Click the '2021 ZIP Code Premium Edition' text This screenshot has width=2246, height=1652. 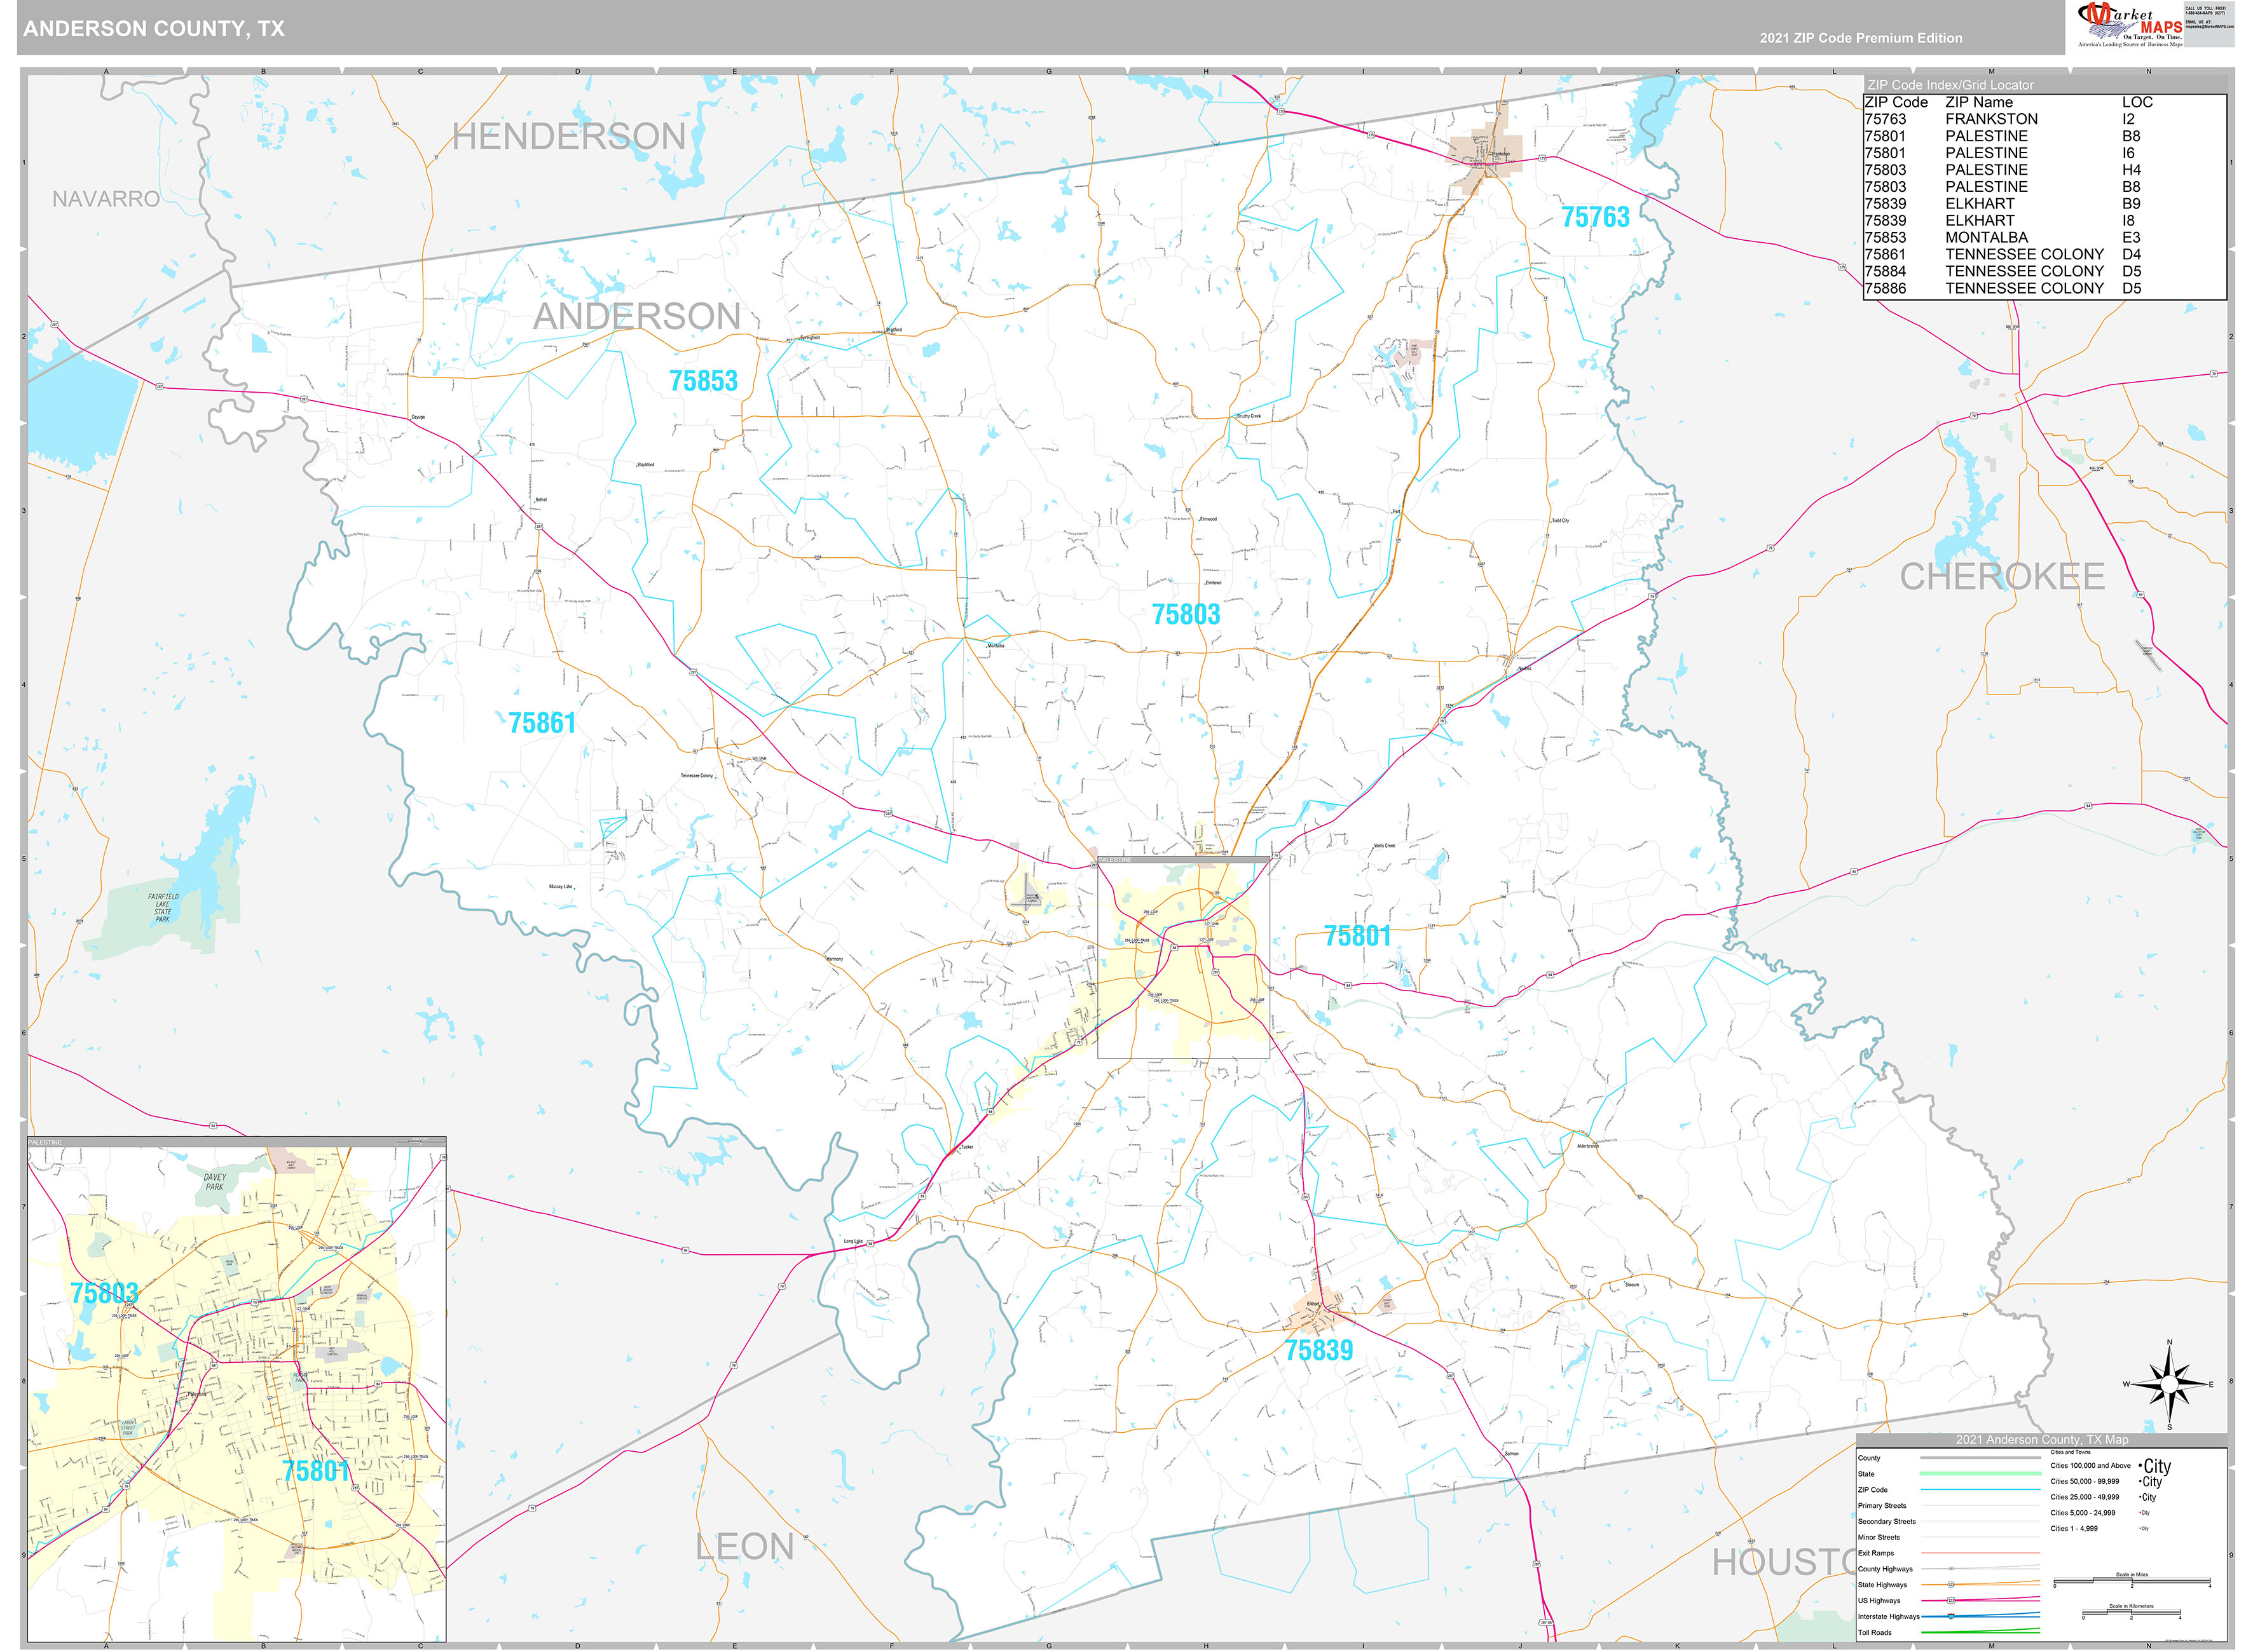click(1861, 38)
